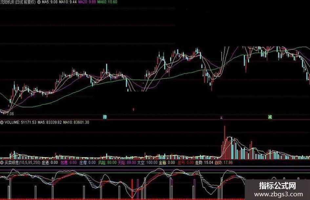Viewport: 310px width, 200px height.
Task: Click the green MA60: 10.60 label
Action: pos(107,2)
